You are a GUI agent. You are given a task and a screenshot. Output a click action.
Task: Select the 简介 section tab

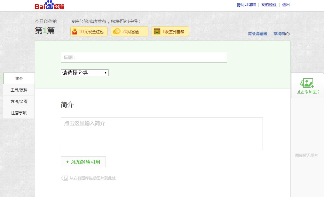click(19, 78)
